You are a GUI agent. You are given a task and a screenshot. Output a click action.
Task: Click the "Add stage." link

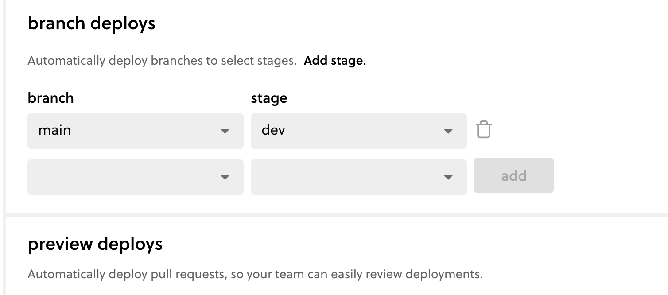(334, 61)
